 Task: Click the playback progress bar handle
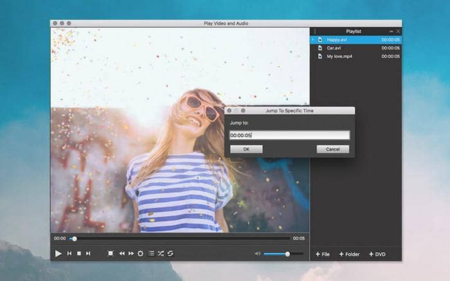tap(75, 239)
